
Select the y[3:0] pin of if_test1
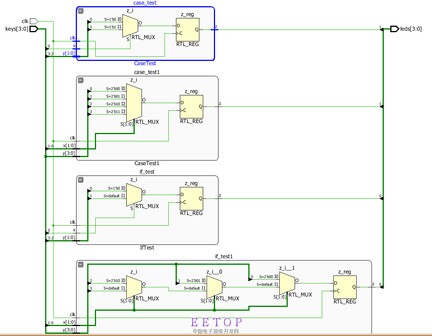point(69,330)
